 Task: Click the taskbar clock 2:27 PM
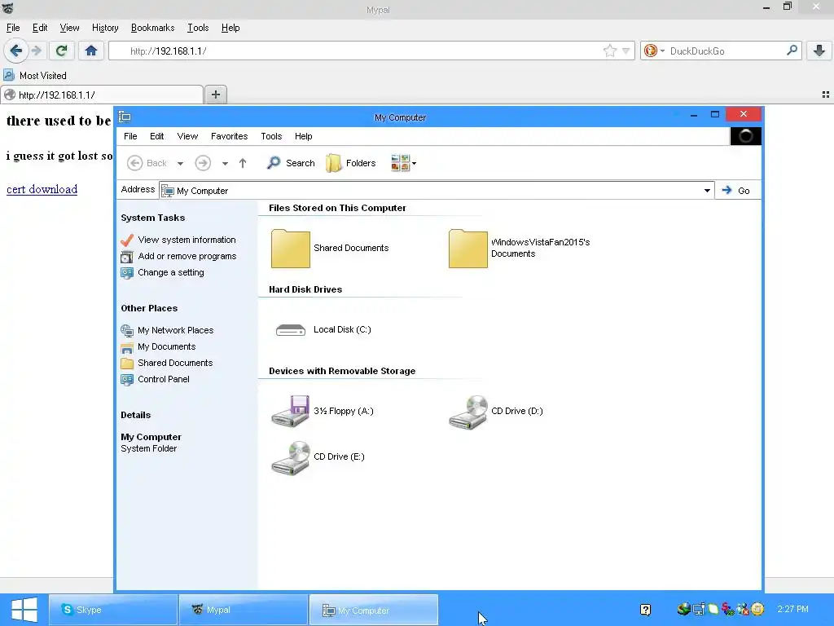(x=792, y=610)
